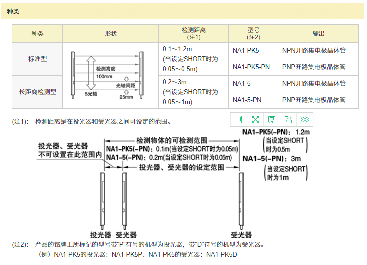Click the share arrow icon
Image resolution: width=367 pixels, height=265 pixels.
tap(288, 120)
